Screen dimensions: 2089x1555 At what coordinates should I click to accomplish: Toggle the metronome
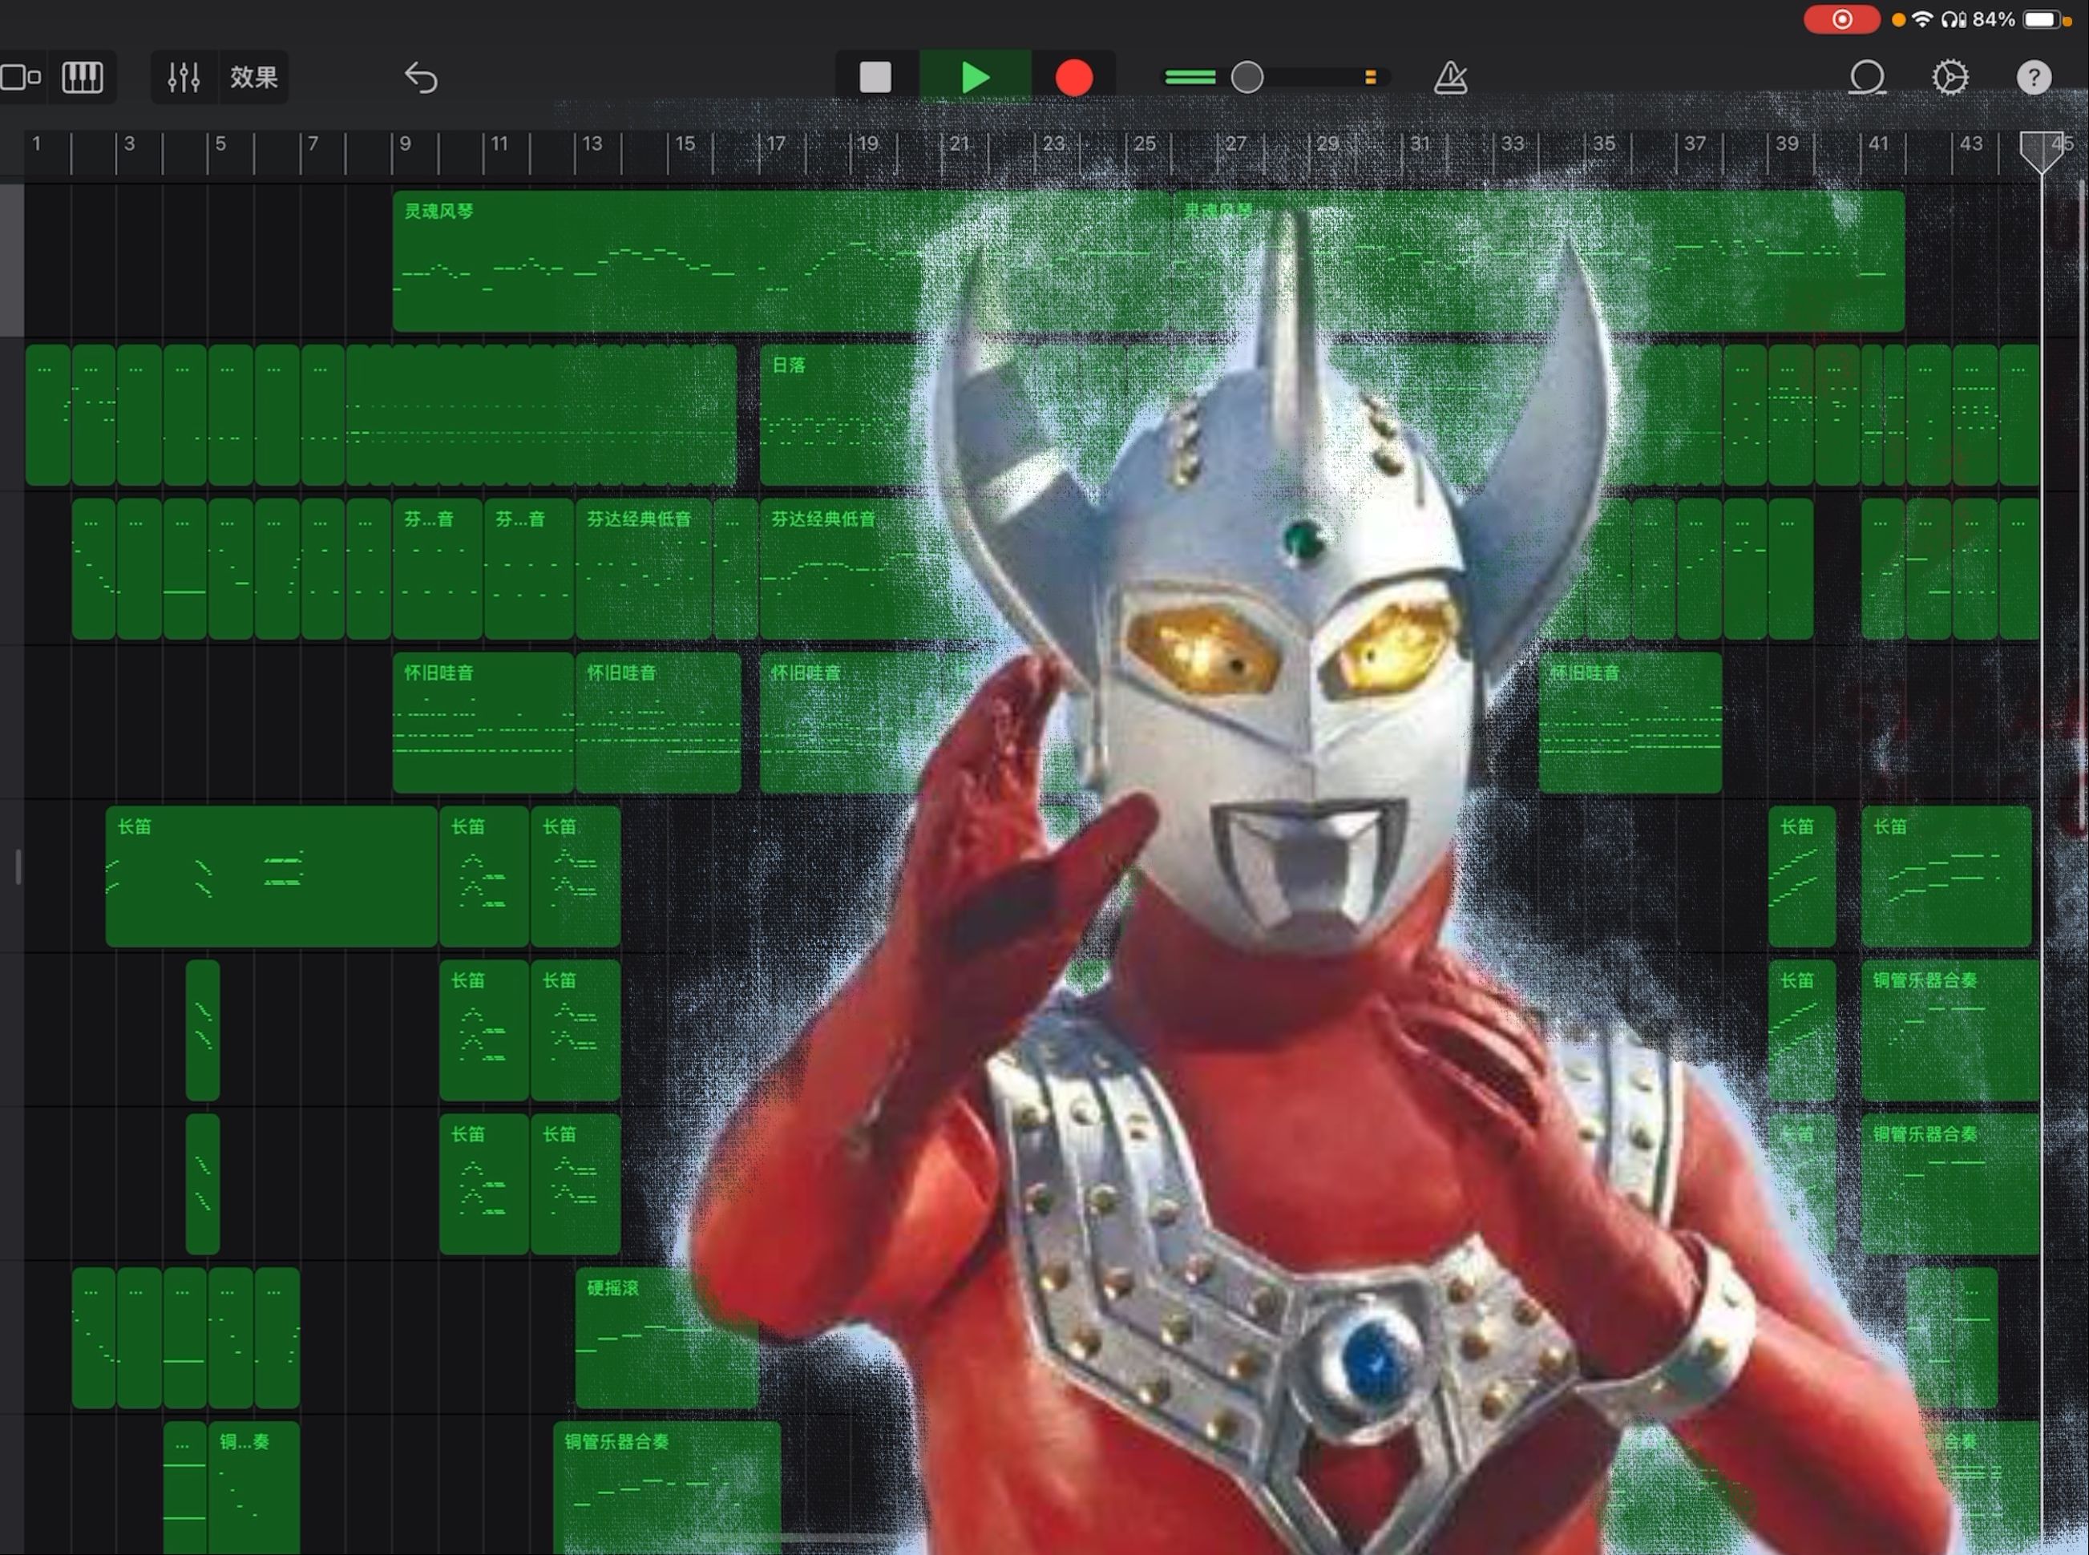pos(1451,77)
